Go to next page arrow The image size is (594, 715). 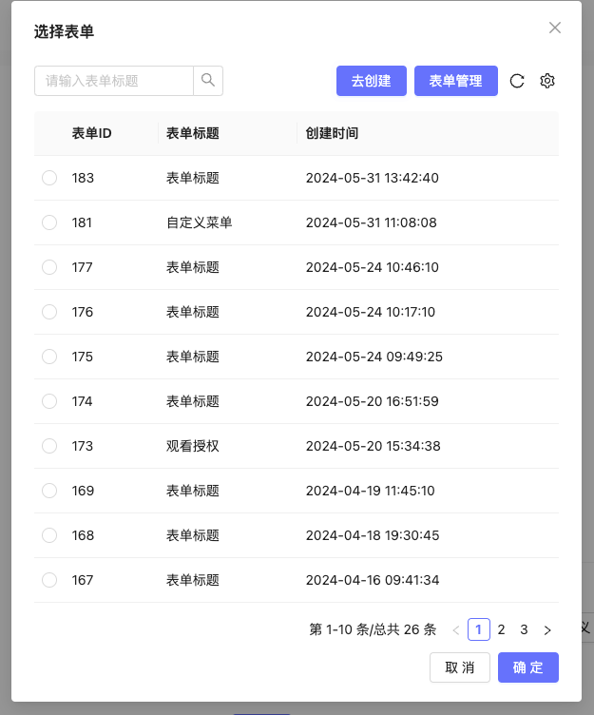547,629
